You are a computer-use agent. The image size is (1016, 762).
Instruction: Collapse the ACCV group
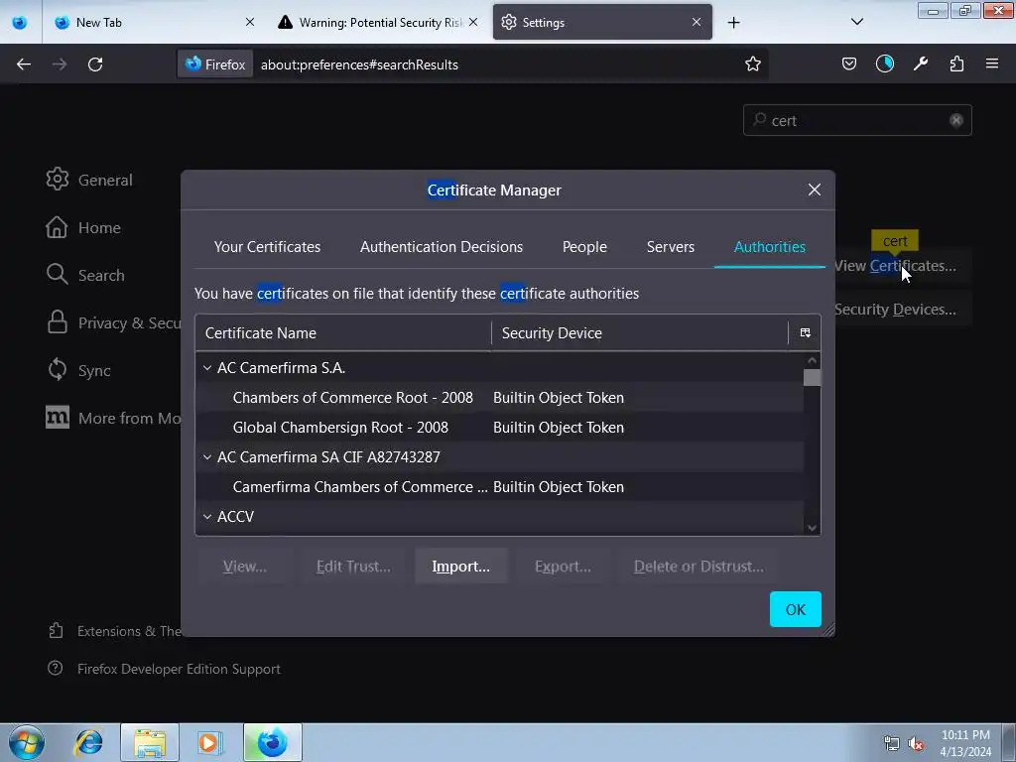click(207, 517)
